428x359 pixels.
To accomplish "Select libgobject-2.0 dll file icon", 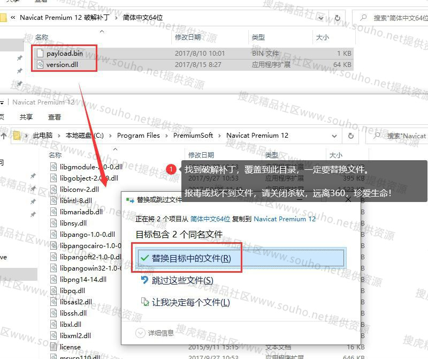I will [54, 178].
